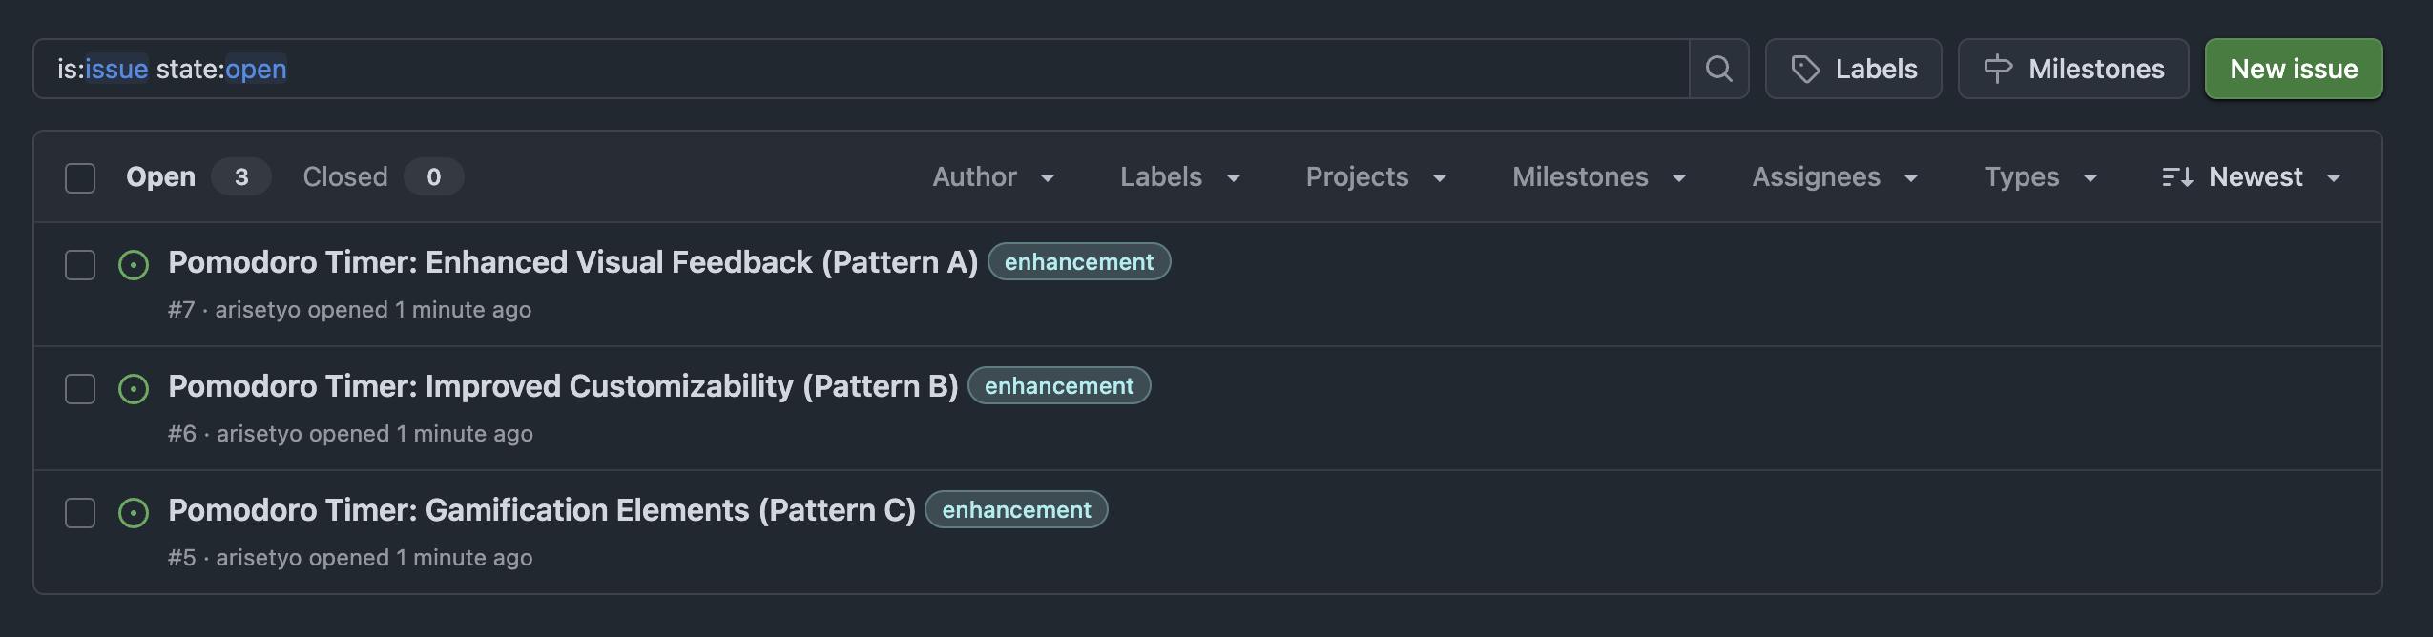
Task: Open the Gamification Elements (Pattern C) issue
Action: pos(541,510)
